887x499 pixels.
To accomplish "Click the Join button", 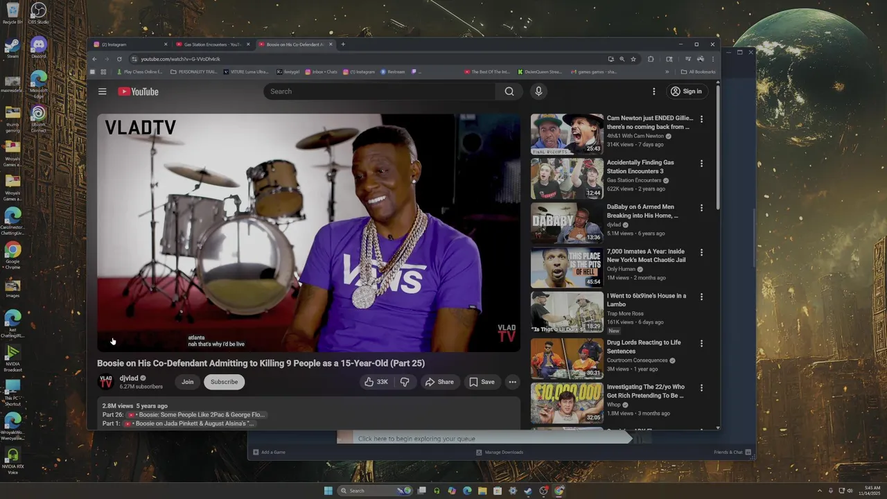I will pyautogui.click(x=188, y=382).
